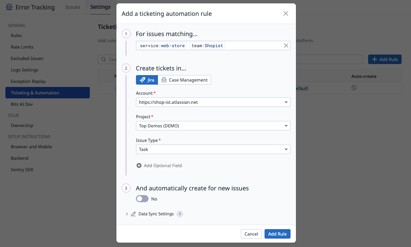
Task: Click the plus icon beside Add Optional Field
Action: pos(139,165)
